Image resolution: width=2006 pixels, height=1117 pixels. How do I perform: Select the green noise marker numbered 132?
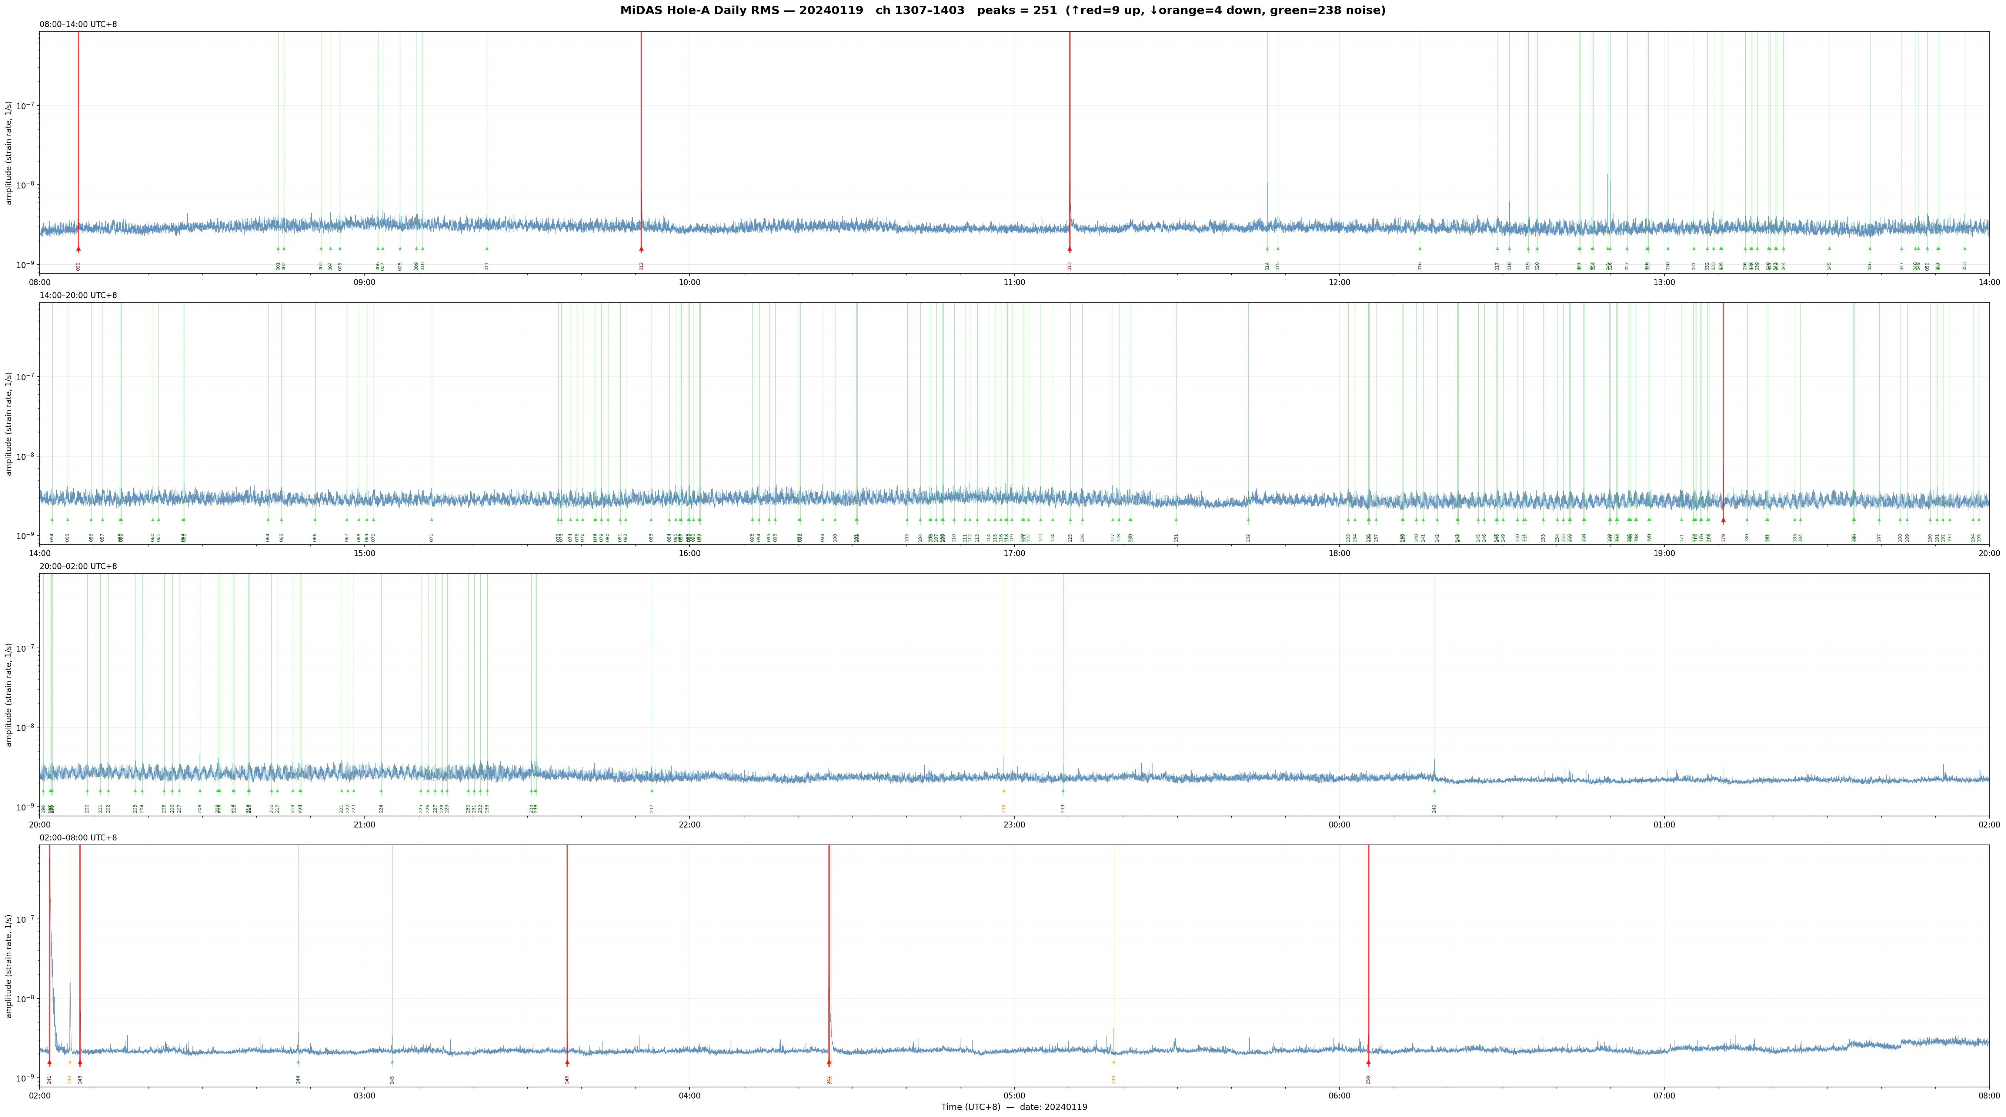(1248, 520)
